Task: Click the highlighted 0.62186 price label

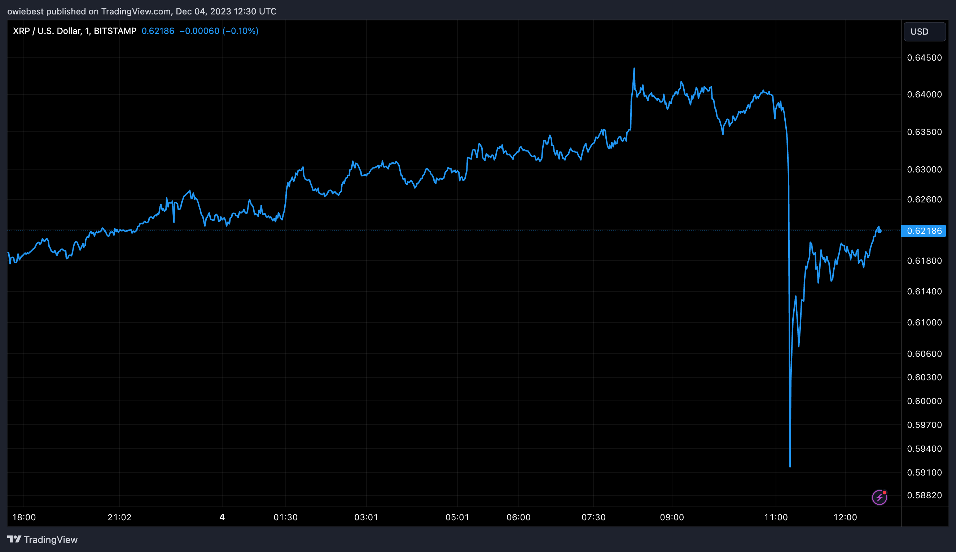Action: tap(924, 231)
